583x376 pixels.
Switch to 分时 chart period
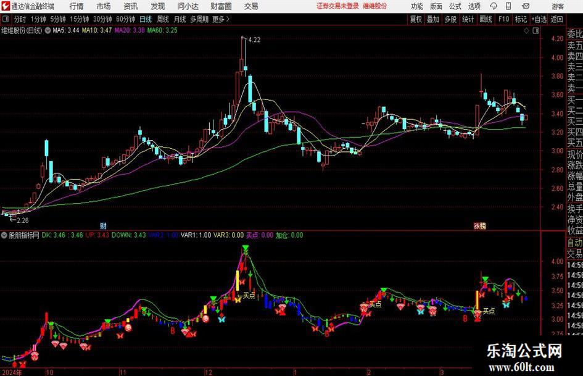pos(20,19)
